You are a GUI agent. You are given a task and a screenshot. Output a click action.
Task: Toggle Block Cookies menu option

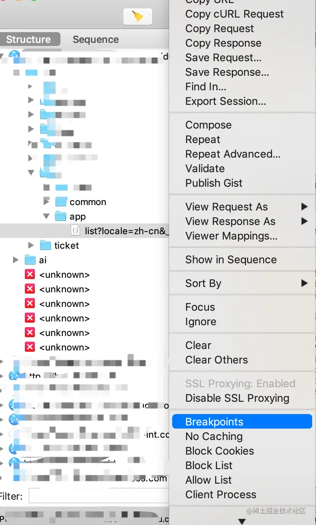pyautogui.click(x=220, y=451)
